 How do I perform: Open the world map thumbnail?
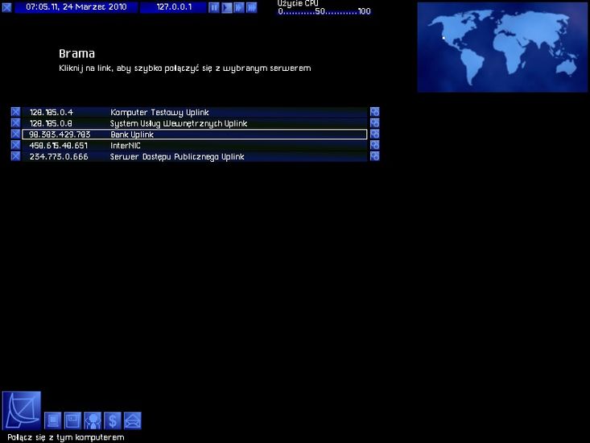point(502,47)
